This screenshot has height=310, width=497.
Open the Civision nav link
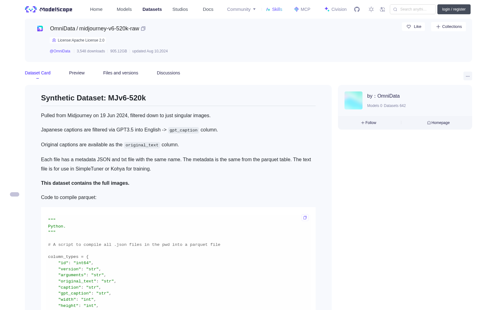coord(335,9)
